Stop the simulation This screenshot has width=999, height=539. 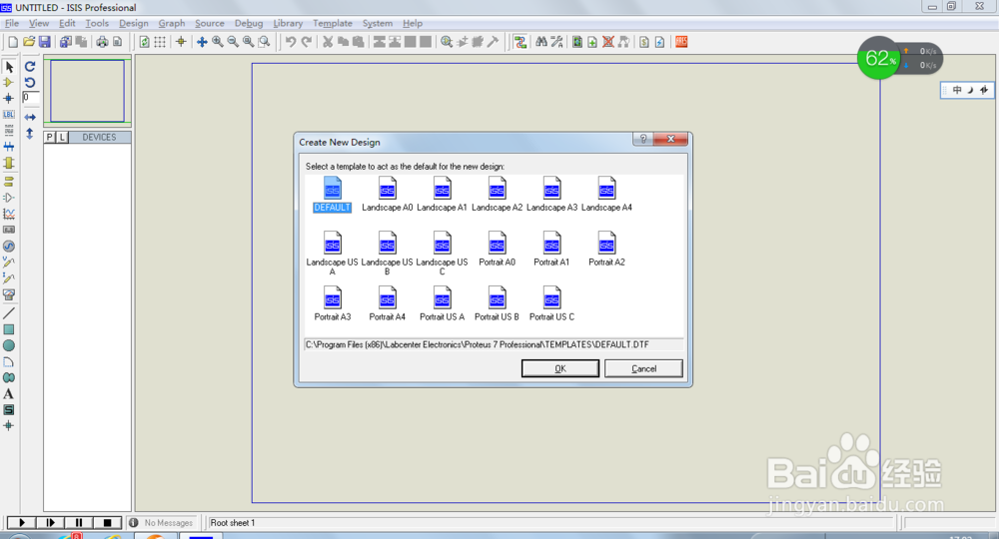tap(107, 522)
